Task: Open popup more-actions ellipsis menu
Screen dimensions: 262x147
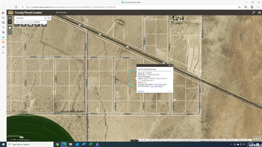Action: pos(169,91)
